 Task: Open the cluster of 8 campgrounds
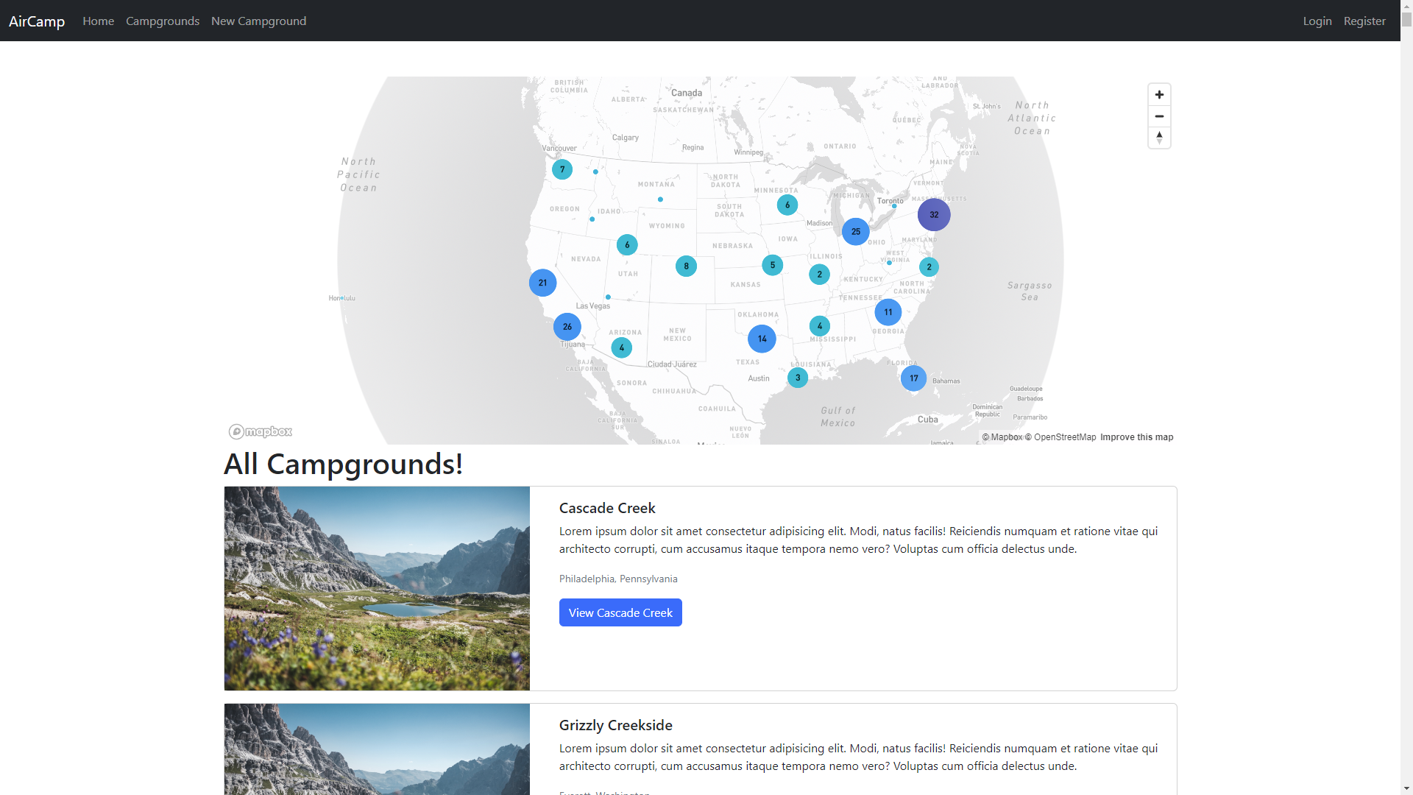point(686,266)
